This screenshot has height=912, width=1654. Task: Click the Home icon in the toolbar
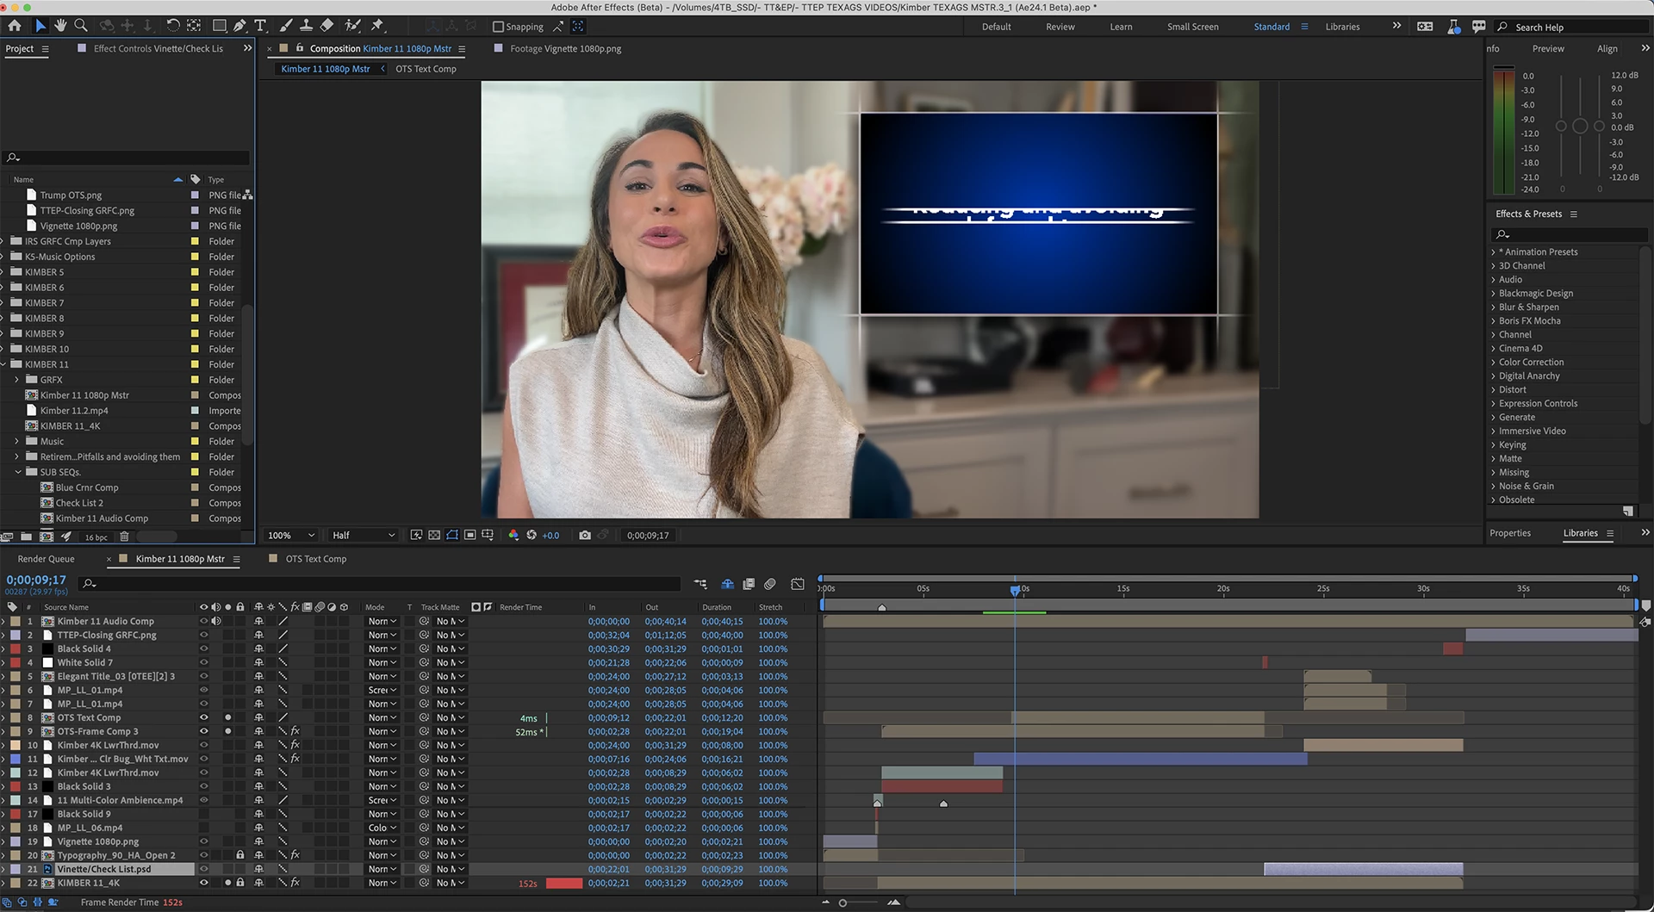coord(15,26)
